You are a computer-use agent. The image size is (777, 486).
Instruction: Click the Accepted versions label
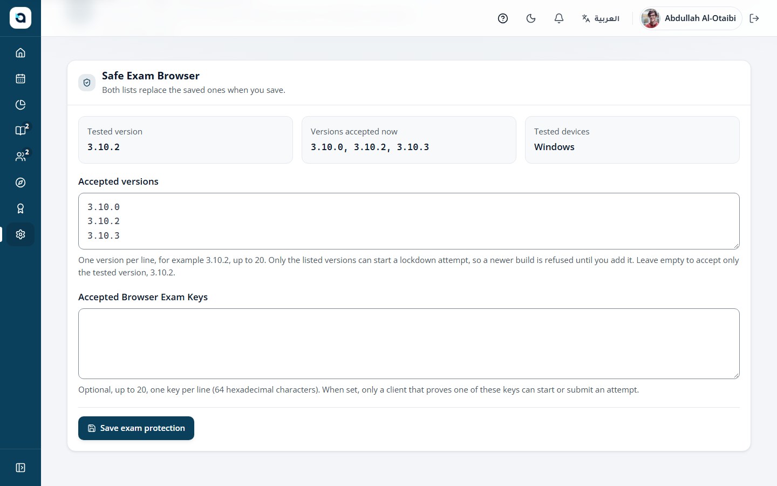pyautogui.click(x=118, y=181)
